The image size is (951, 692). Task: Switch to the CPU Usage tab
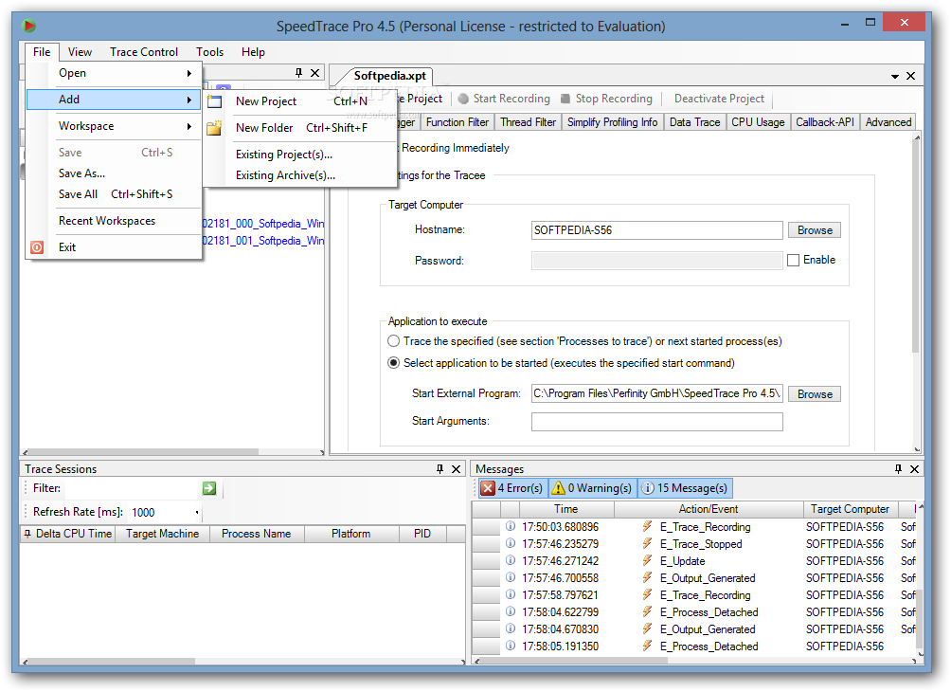click(758, 122)
